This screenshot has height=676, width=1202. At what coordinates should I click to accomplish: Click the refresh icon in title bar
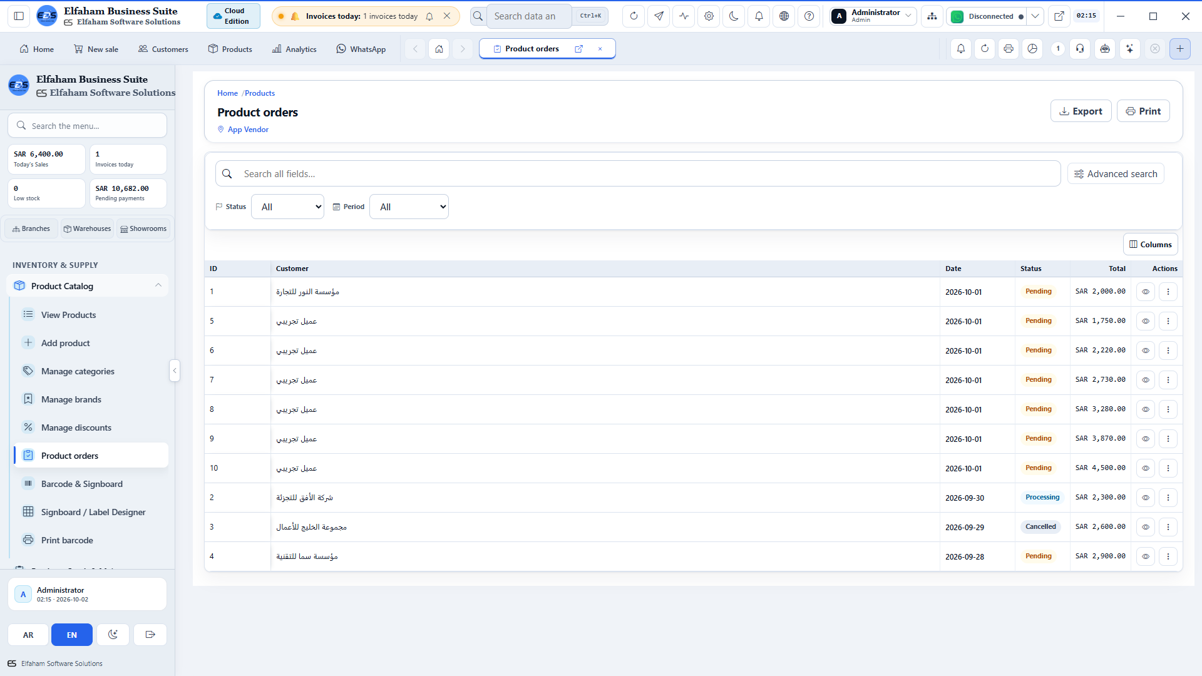[634, 16]
